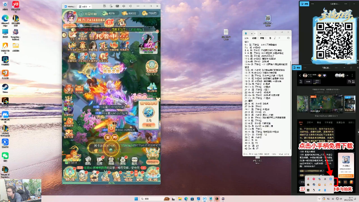Image resolution: width=359 pixels, height=202 pixels.
Task: Open the pet paw event icon
Action: pos(152,67)
